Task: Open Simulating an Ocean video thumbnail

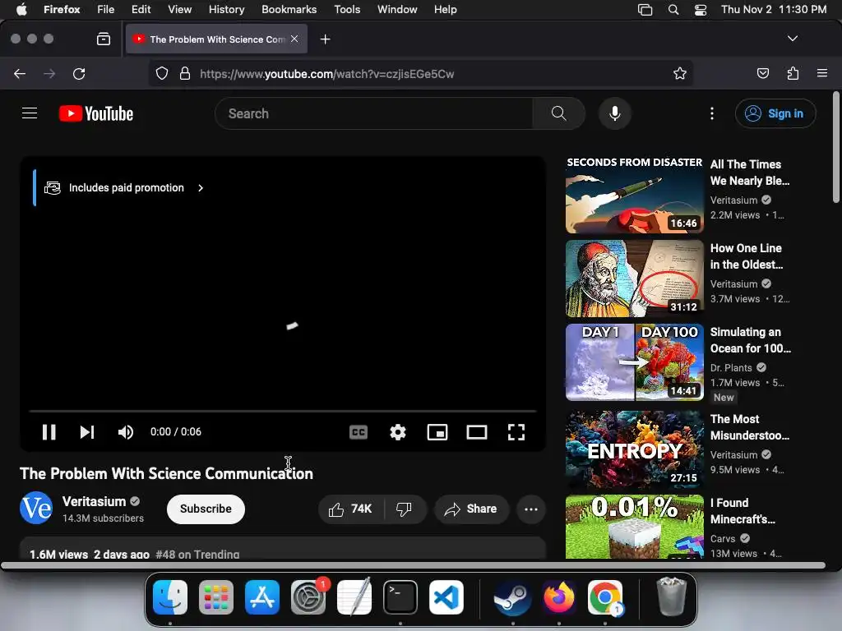Action: click(634, 362)
